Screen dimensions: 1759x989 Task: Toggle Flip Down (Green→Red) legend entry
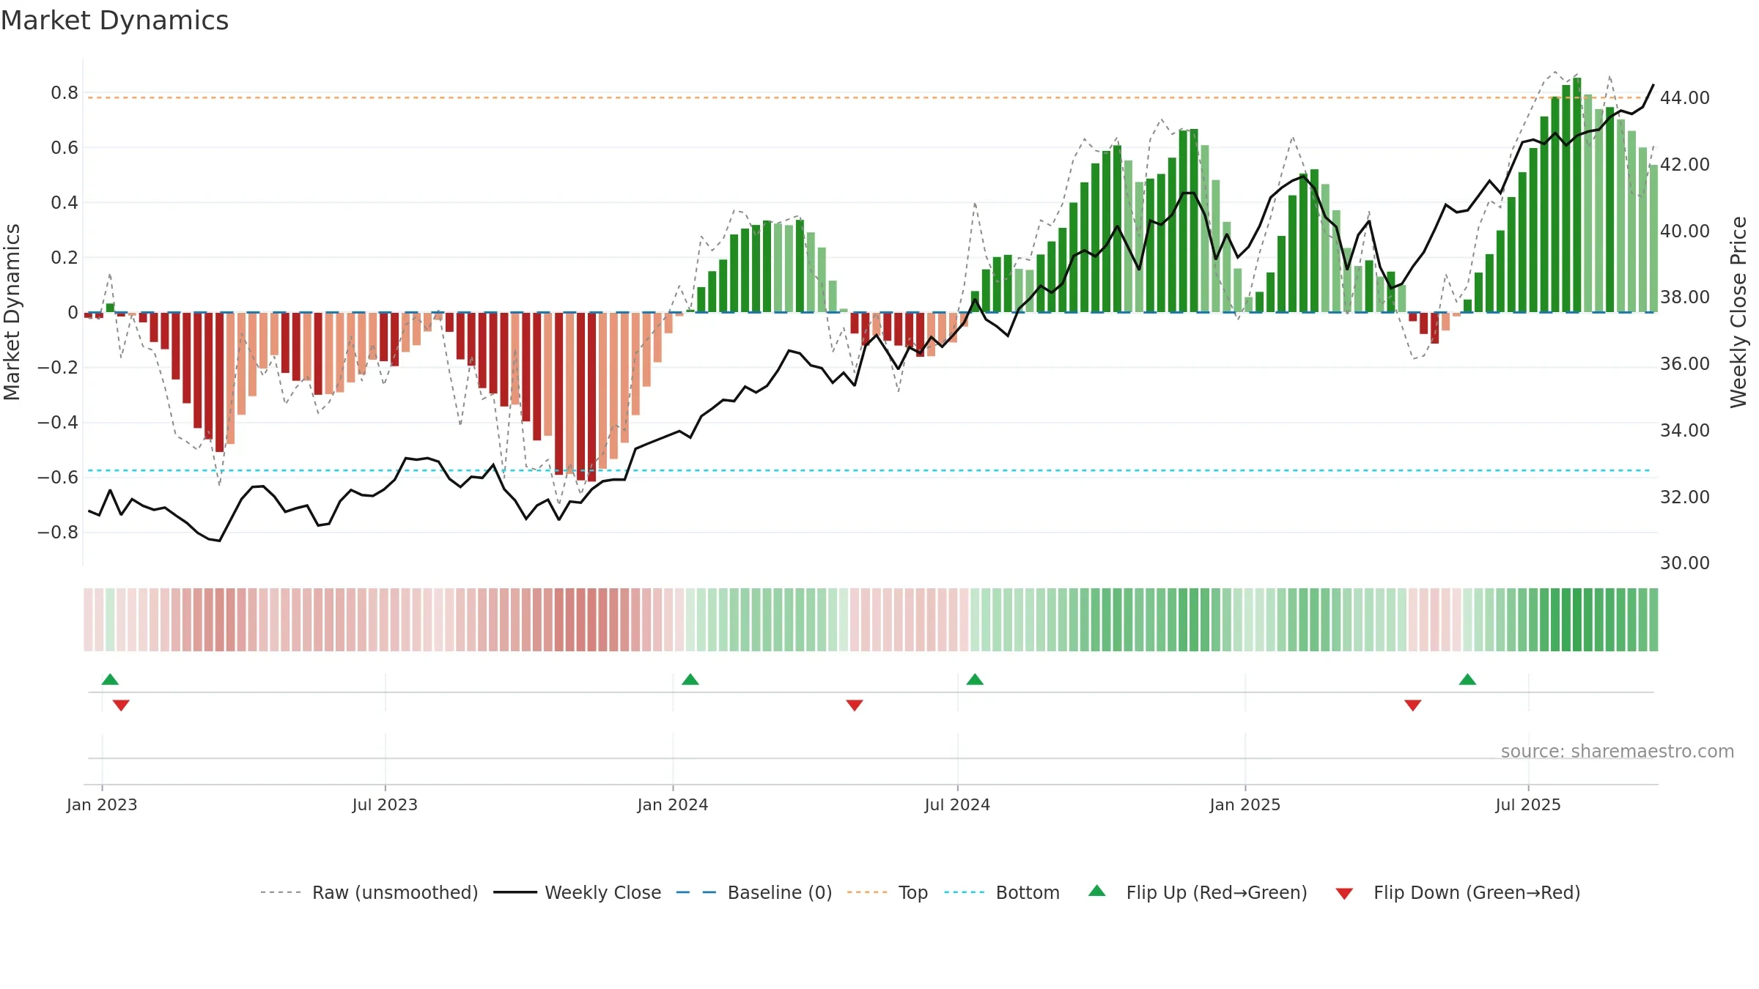click(1458, 892)
